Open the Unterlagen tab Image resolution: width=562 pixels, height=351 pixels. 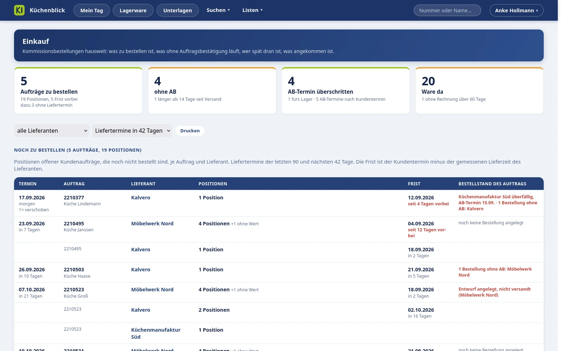[x=178, y=10]
